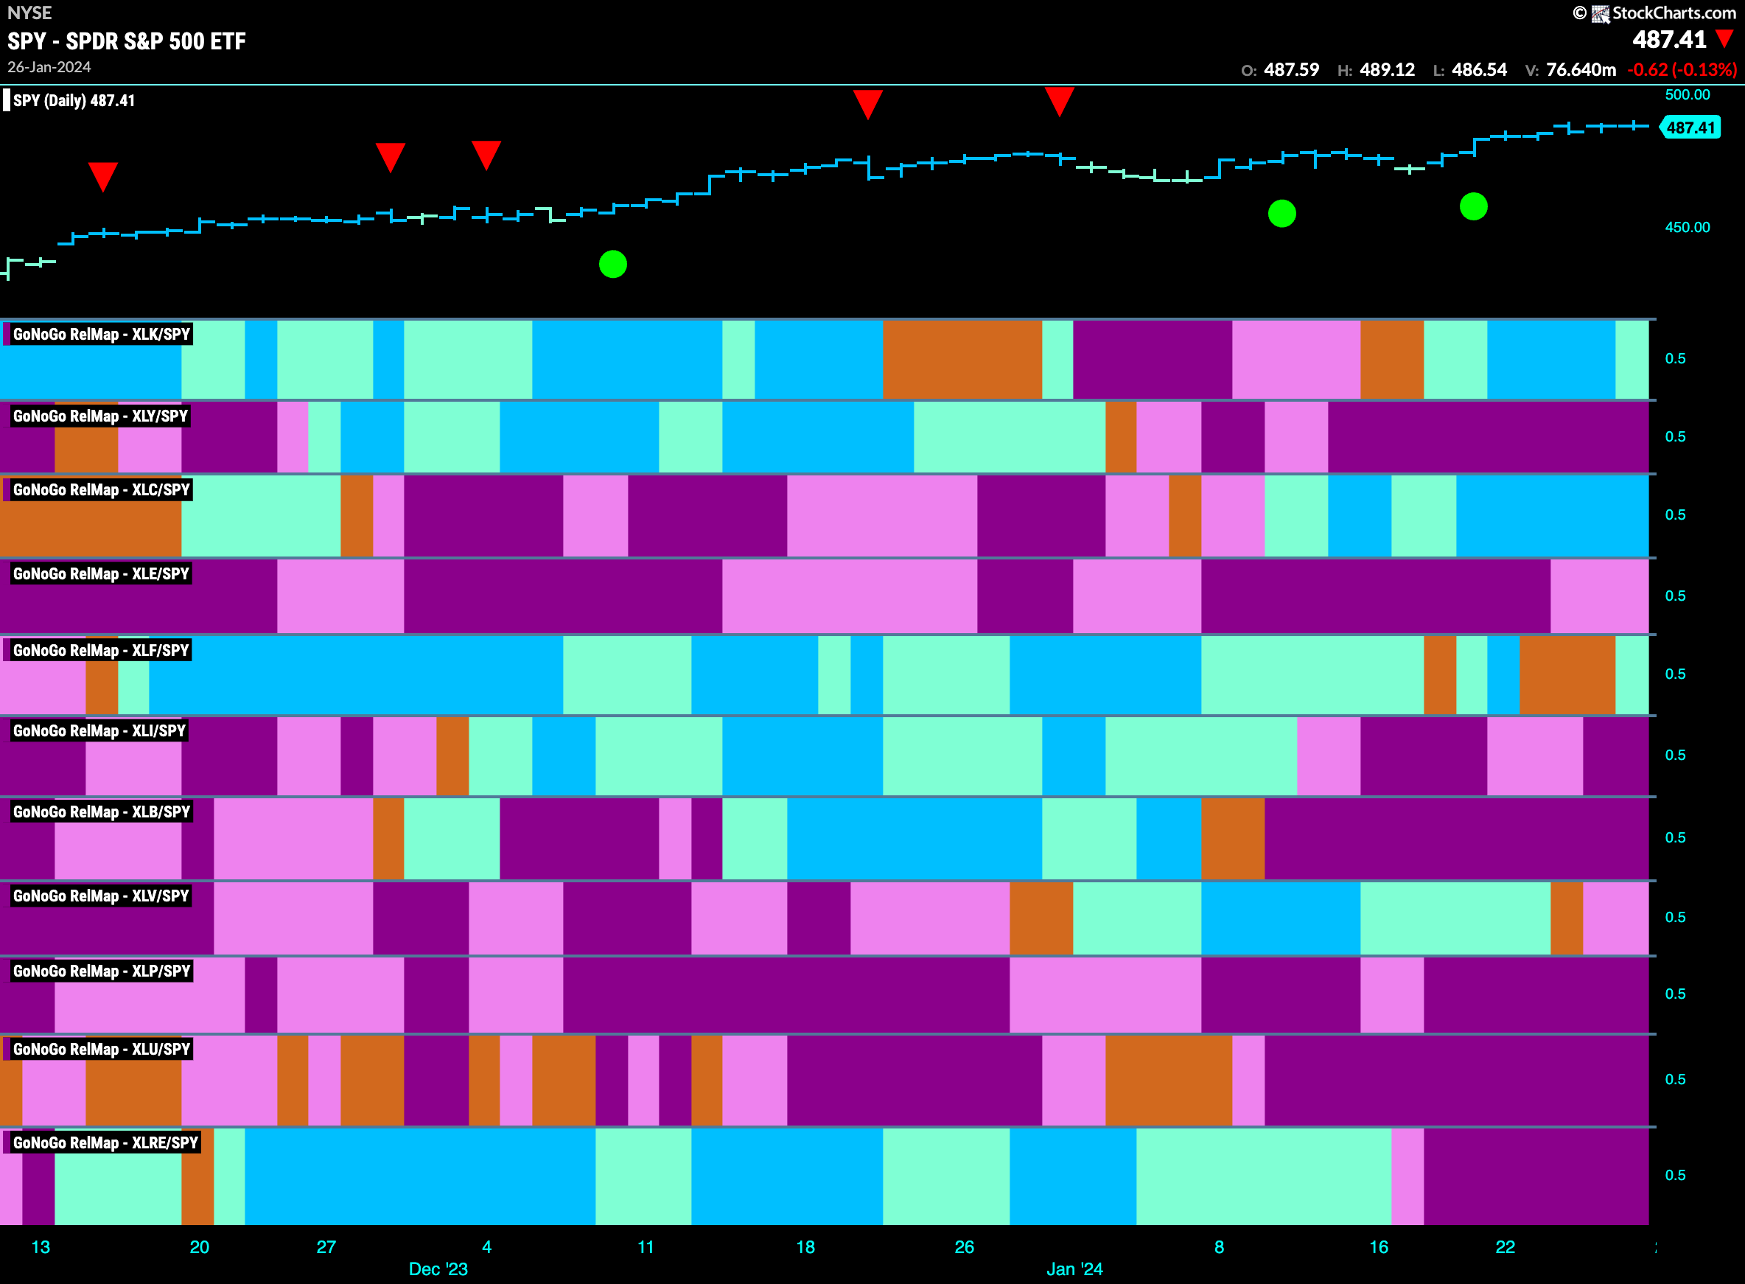
Task: Click the red triangle marker above December 29 bar
Action: 1059,102
